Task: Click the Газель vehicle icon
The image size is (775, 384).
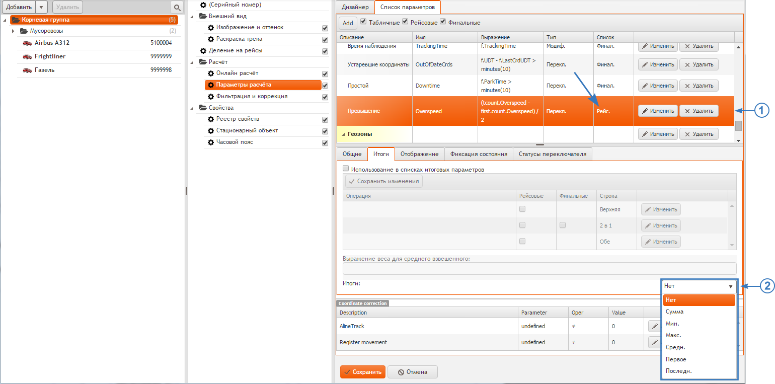Action: click(x=27, y=70)
